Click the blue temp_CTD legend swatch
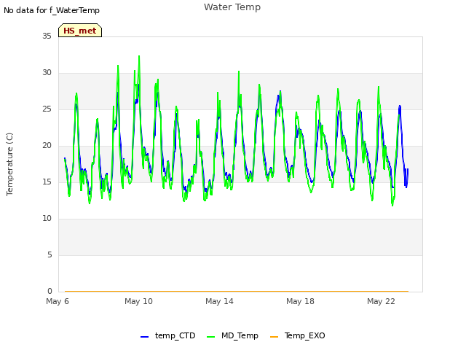Viewport: 466px width, 350px height. tap(144, 337)
